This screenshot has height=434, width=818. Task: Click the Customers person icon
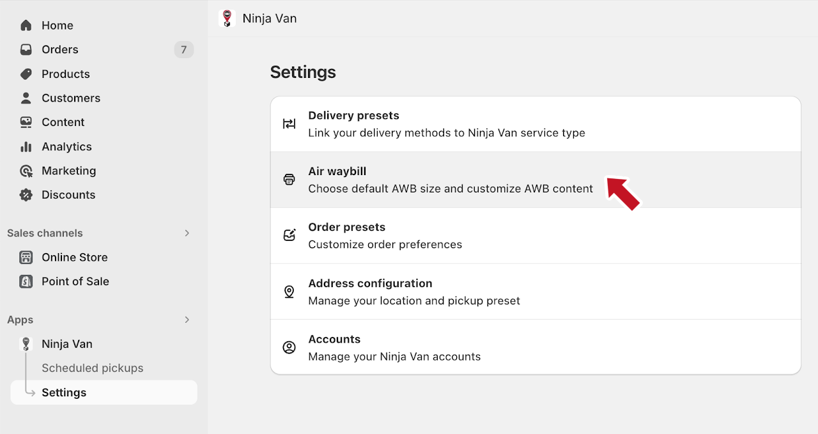tap(26, 98)
